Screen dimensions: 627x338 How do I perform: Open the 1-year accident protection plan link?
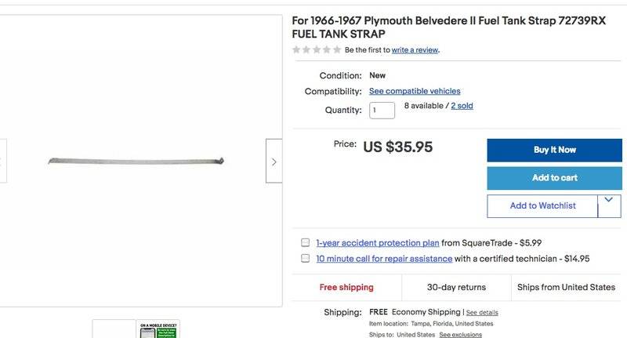[378, 243]
